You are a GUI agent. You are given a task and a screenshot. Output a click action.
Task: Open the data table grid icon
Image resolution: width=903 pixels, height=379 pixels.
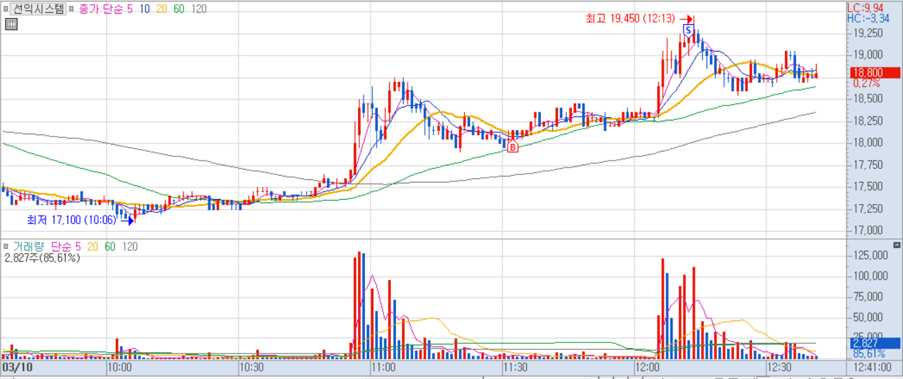coord(10,24)
